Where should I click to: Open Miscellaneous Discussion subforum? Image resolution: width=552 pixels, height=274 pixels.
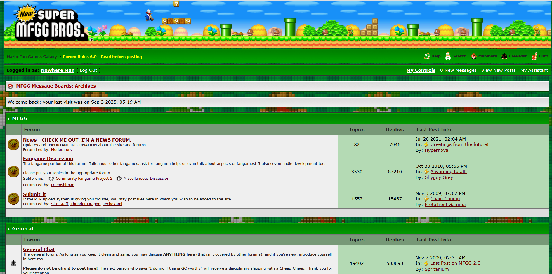146,179
